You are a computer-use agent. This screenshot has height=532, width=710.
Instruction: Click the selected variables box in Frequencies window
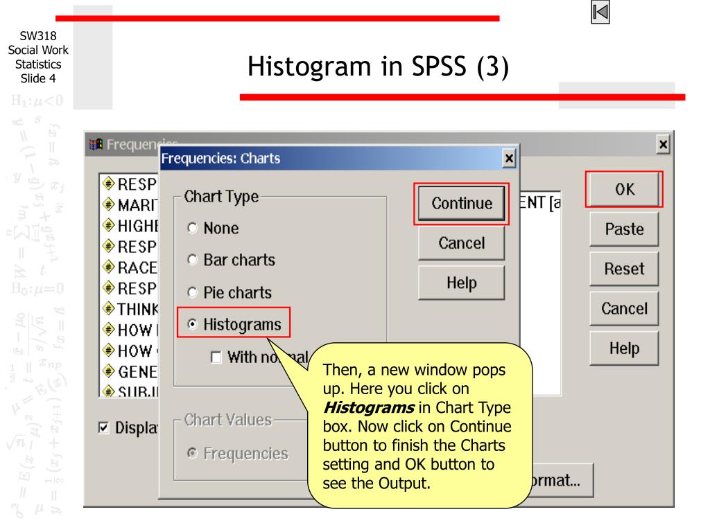(x=541, y=293)
